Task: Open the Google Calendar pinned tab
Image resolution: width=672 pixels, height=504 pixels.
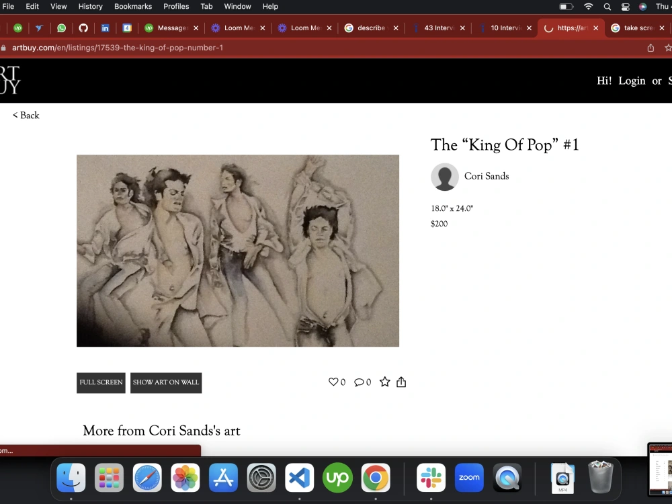Action: (127, 28)
